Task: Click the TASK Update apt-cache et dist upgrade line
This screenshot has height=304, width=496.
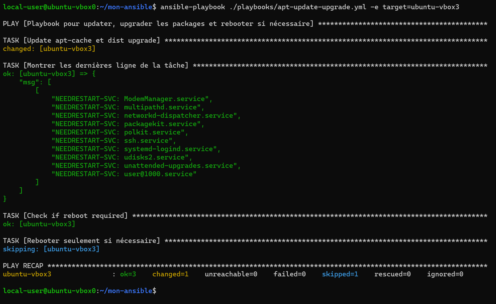Action: [245, 40]
